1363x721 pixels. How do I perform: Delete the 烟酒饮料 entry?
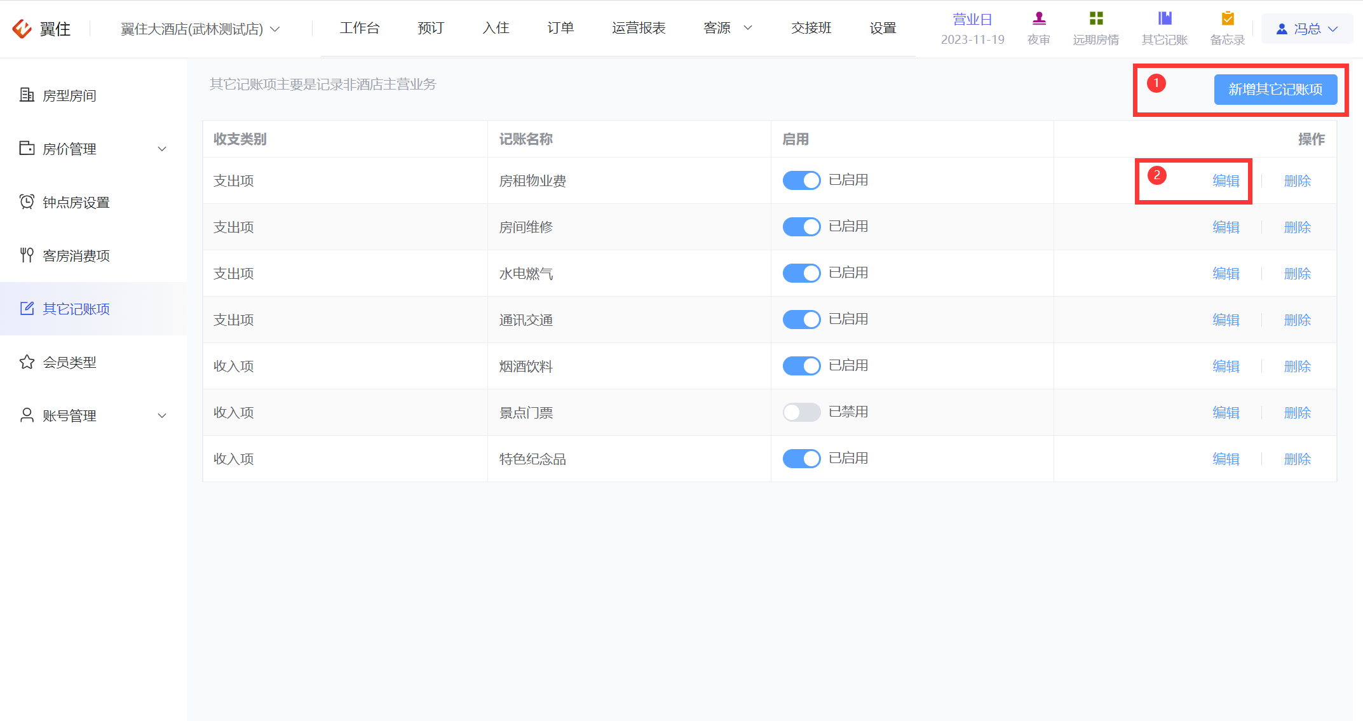1298,367
